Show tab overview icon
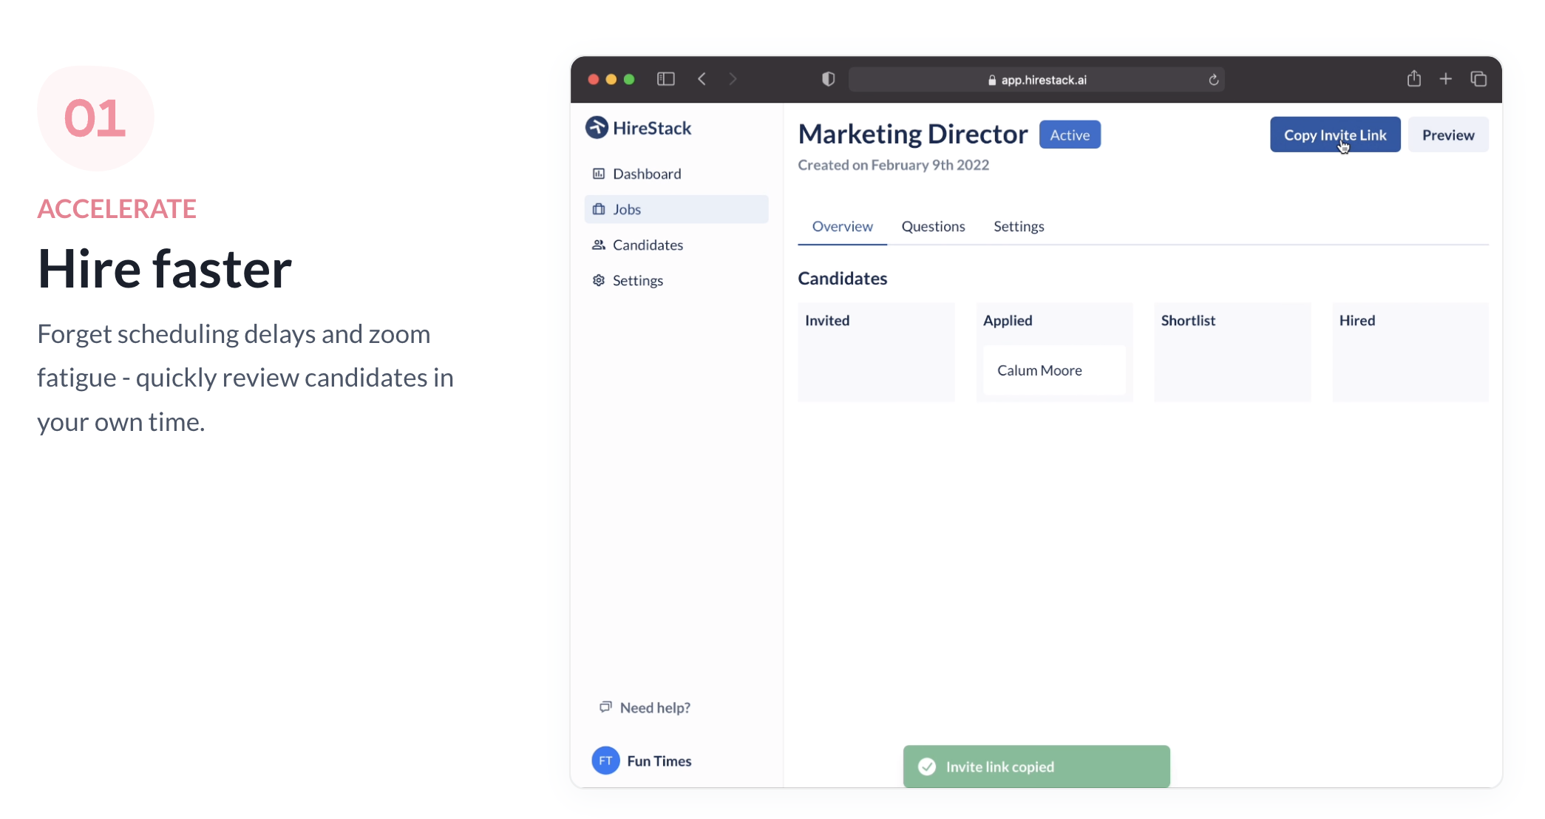This screenshot has width=1545, height=819. [1478, 79]
